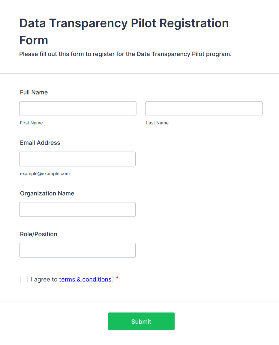The height and width of the screenshot is (345, 279).
Task: Click into the Organization Name field
Action: pyautogui.click(x=77, y=209)
